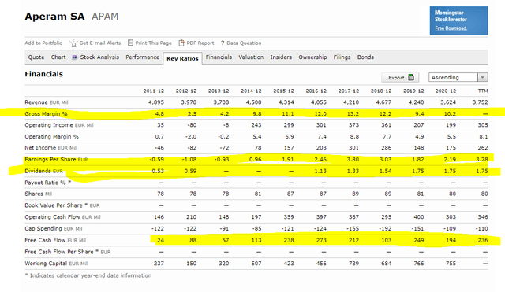Open the Ascending sort order dropdown
Image resolution: width=505 pixels, height=292 pixels.
coord(458,77)
